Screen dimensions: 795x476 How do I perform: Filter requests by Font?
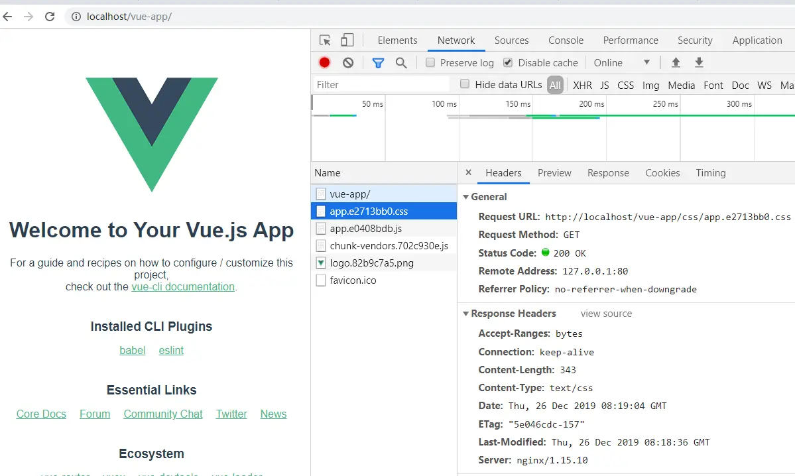(713, 85)
